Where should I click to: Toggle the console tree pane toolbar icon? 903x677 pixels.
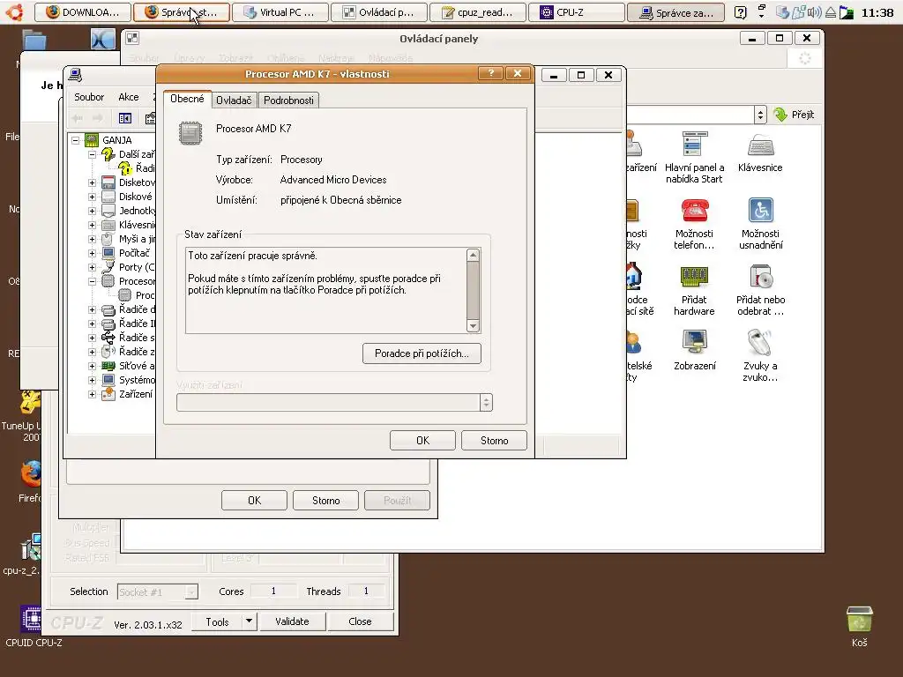(x=125, y=118)
